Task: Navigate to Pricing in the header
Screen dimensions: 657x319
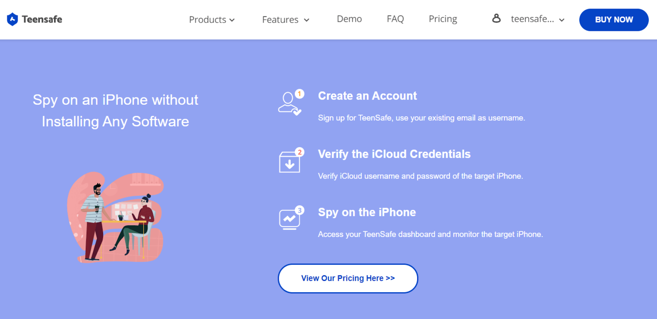Action: point(443,19)
